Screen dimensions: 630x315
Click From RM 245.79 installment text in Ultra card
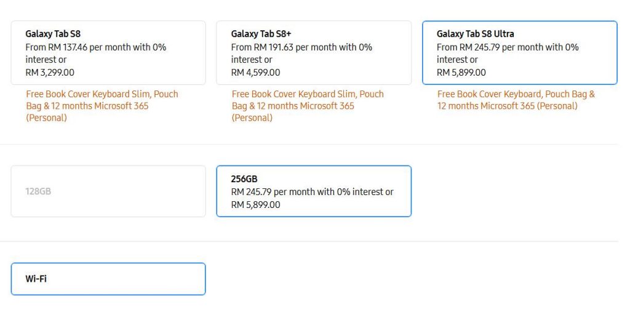[x=508, y=54]
